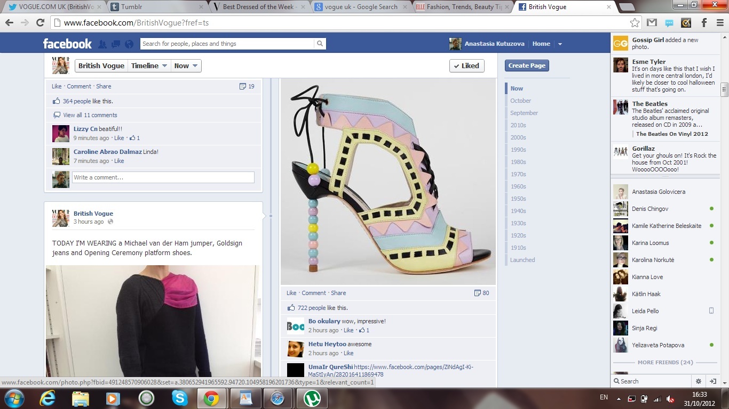Screen dimensions: 729x409
Task: Open chat with Denis Chingov
Action: click(x=664, y=209)
